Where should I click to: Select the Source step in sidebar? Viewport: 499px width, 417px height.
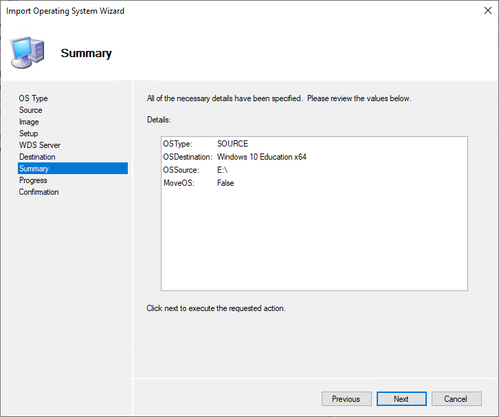[30, 110]
